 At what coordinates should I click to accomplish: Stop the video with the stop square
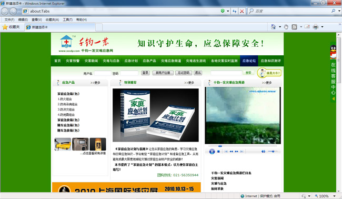point(218,152)
